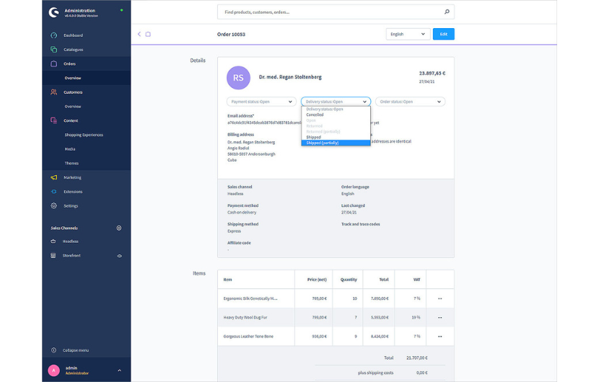Add a sales channel with plus icon

[x=119, y=228]
